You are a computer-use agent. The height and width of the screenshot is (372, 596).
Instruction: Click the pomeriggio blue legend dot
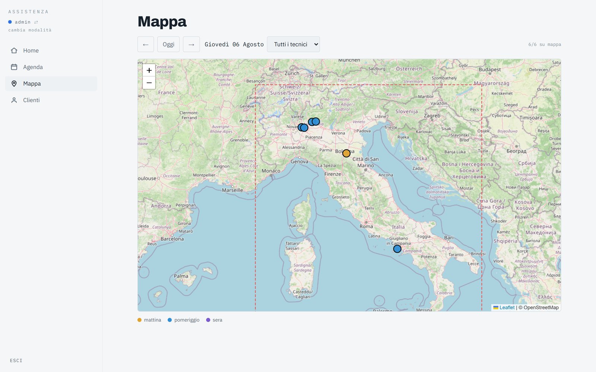(170, 320)
